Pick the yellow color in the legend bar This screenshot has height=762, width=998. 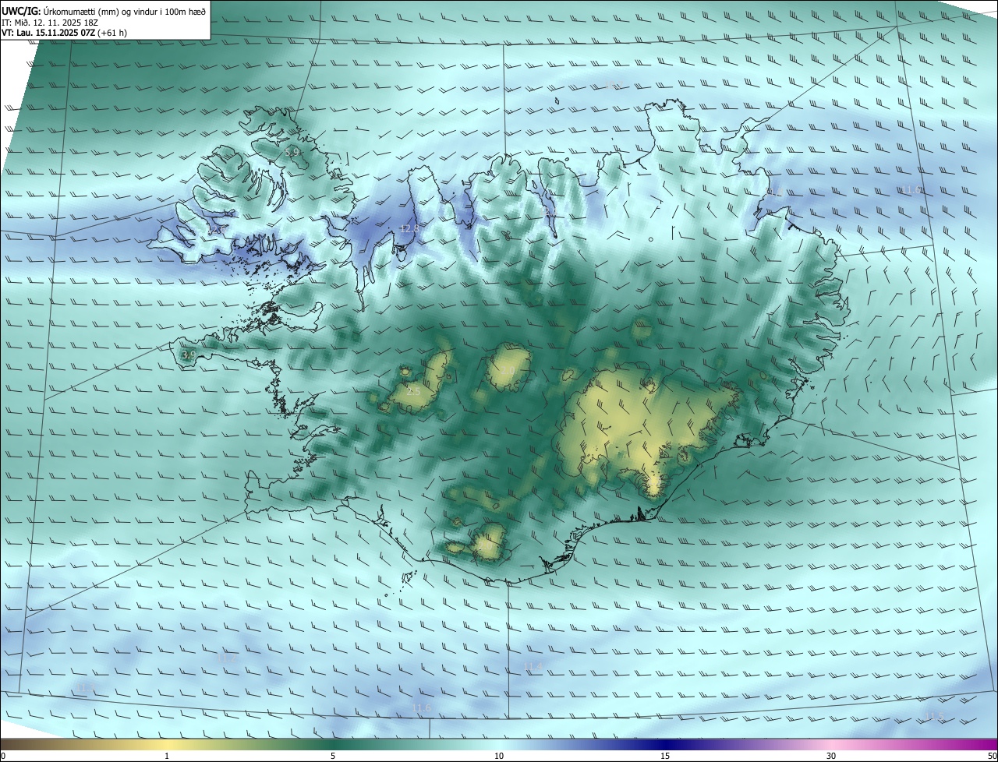tap(167, 743)
